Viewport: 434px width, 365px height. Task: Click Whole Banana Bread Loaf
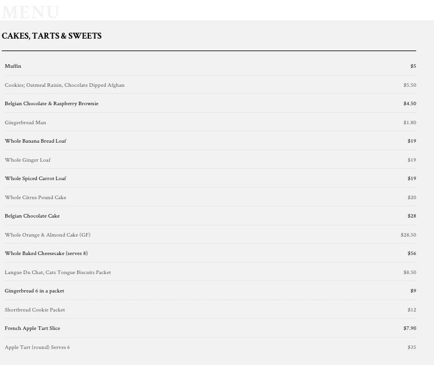coord(36,141)
